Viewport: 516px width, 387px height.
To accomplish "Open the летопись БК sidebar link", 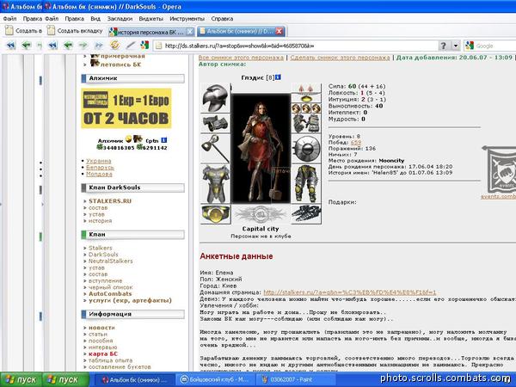I will click(x=120, y=64).
